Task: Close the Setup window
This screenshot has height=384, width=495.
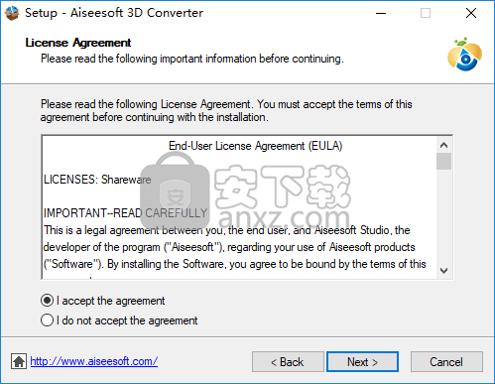Action: point(471,13)
